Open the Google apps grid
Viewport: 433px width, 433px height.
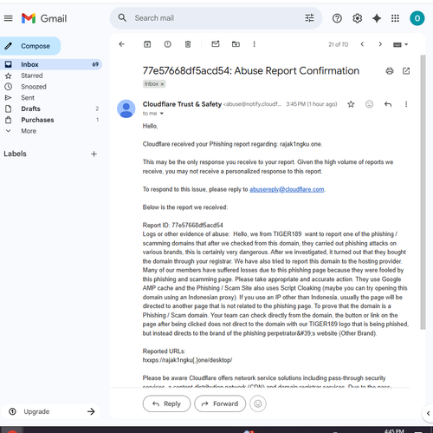pyautogui.click(x=395, y=18)
